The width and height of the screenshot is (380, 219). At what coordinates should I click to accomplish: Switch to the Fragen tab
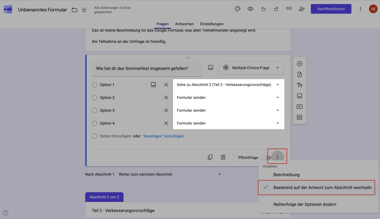pyautogui.click(x=163, y=24)
